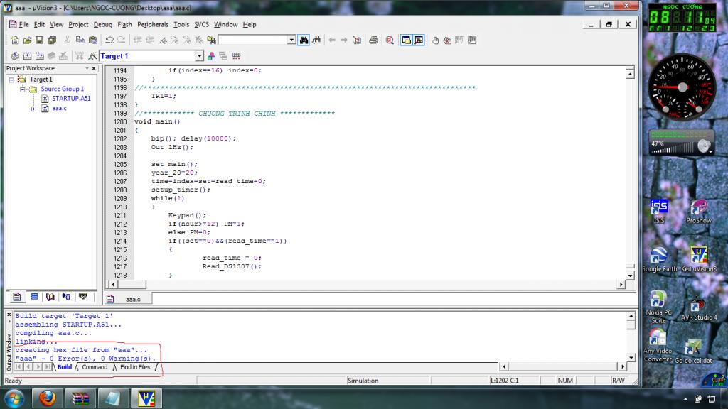Open Options for Target icon

tap(92, 56)
